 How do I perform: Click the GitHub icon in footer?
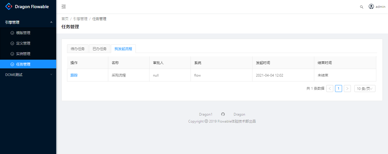pyautogui.click(x=223, y=114)
